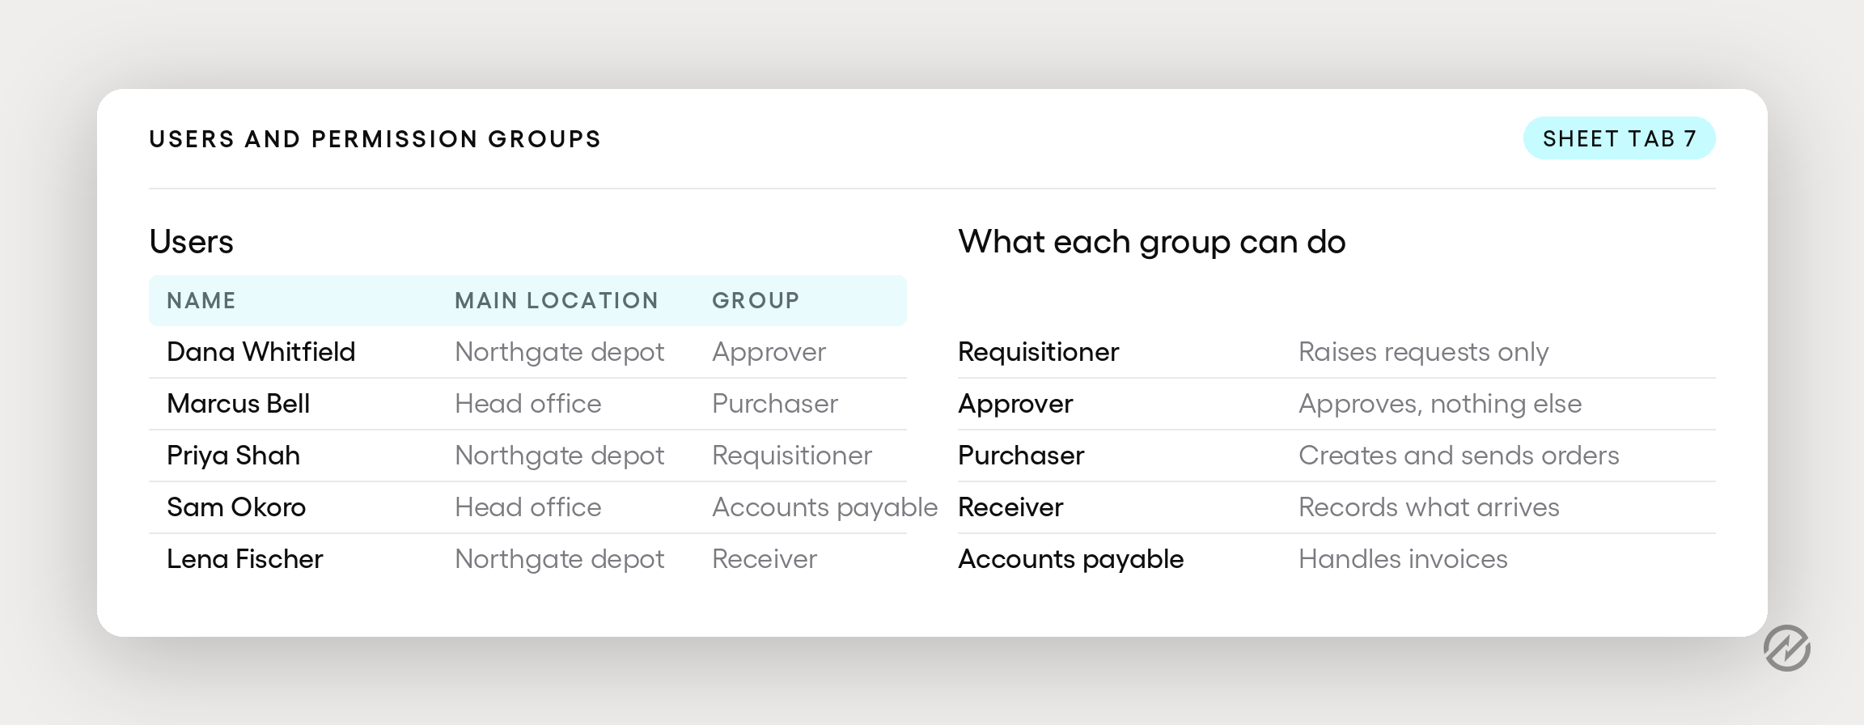Select the Sam Okoro name cell
This screenshot has height=725, width=1864.
click(236, 507)
